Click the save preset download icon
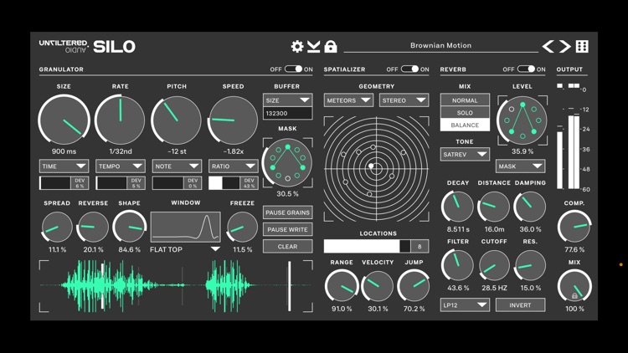Image resolution: width=628 pixels, height=353 pixels. [x=314, y=47]
